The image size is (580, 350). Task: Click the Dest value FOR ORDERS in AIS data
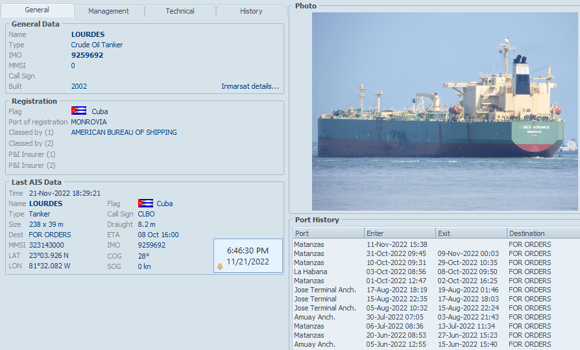click(50, 235)
